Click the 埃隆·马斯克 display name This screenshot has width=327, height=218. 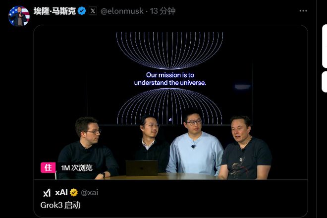tap(54, 11)
